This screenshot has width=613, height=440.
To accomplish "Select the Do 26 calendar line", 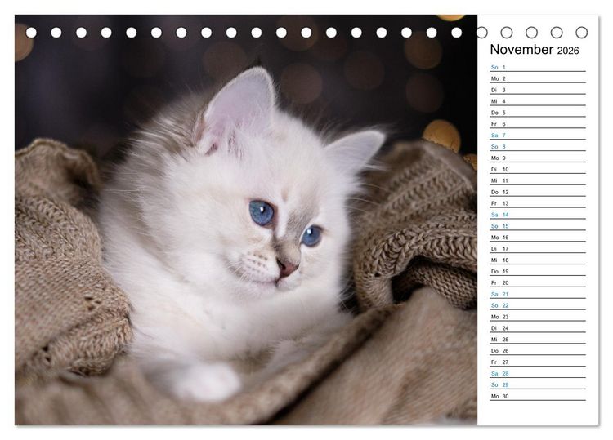I will pos(538,350).
